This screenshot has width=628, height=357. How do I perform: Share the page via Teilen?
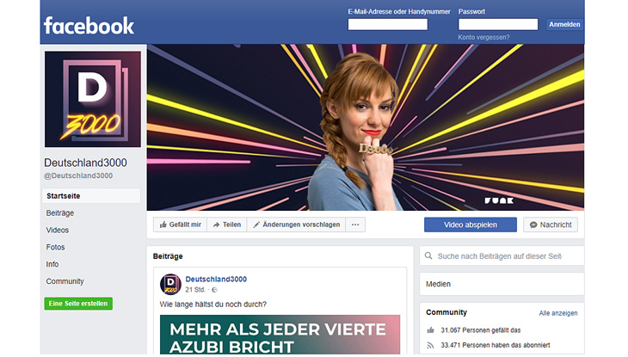tap(227, 225)
